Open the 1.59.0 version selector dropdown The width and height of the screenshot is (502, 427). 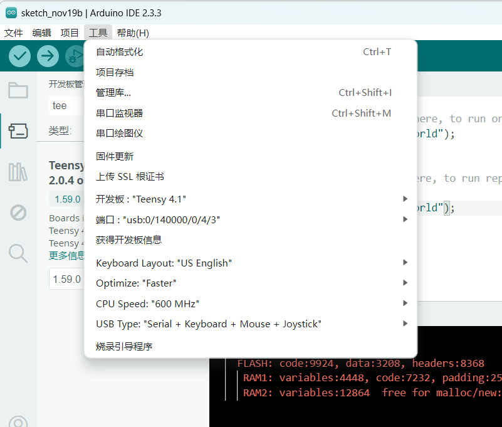[67, 279]
